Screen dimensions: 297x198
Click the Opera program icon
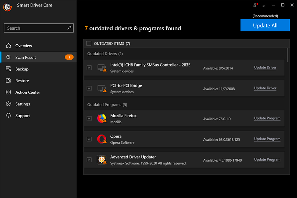[x=101, y=139]
